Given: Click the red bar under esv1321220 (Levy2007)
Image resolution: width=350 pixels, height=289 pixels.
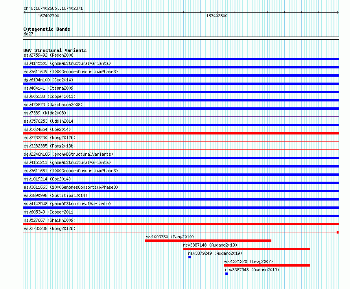Looking at the screenshot, I should point(267,265).
